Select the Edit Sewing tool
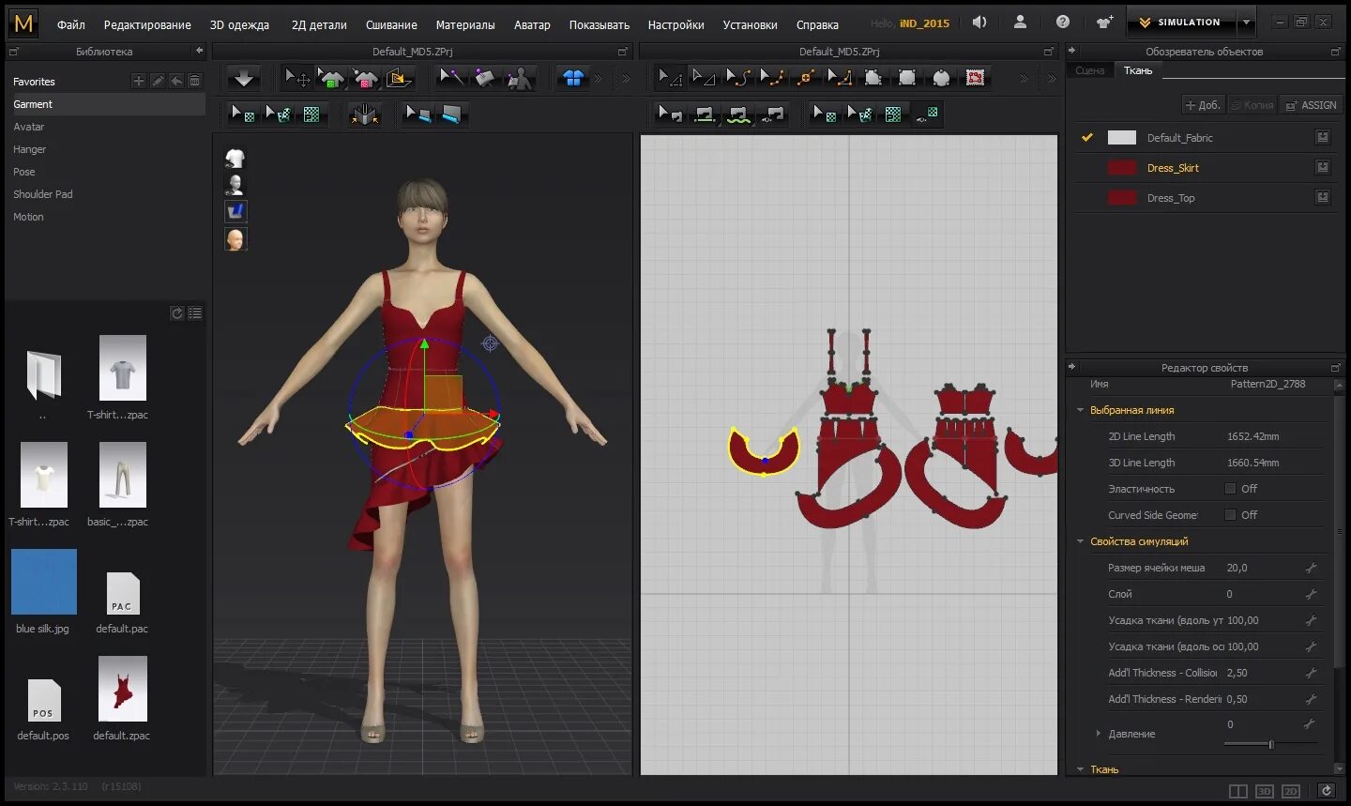The width and height of the screenshot is (1351, 806). (x=670, y=114)
